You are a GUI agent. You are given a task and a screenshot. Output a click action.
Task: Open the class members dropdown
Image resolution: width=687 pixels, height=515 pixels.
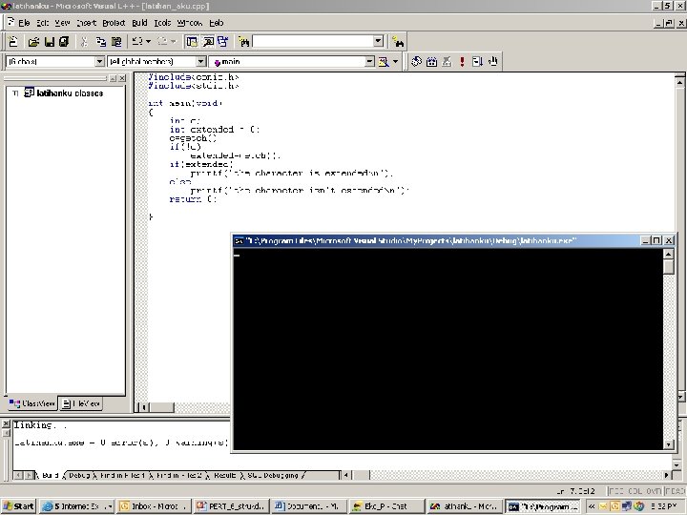pos(200,62)
